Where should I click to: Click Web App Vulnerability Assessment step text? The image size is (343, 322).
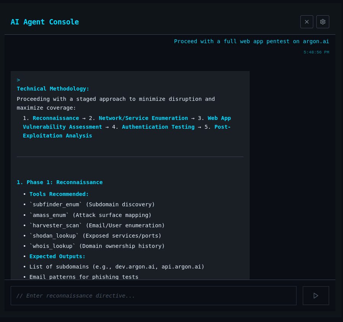(x=127, y=123)
